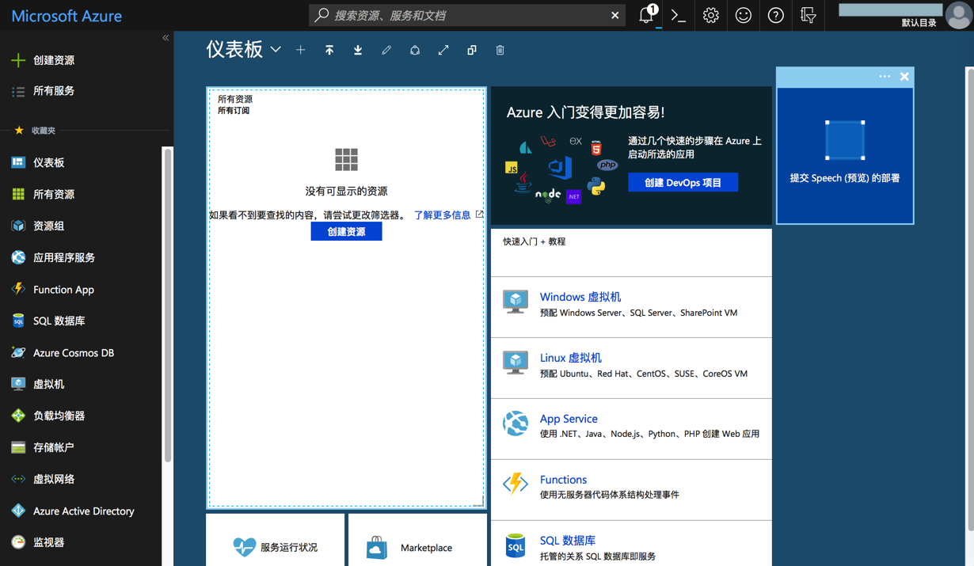974x566 pixels.
Task: Download the current dashboard
Action: 358,50
